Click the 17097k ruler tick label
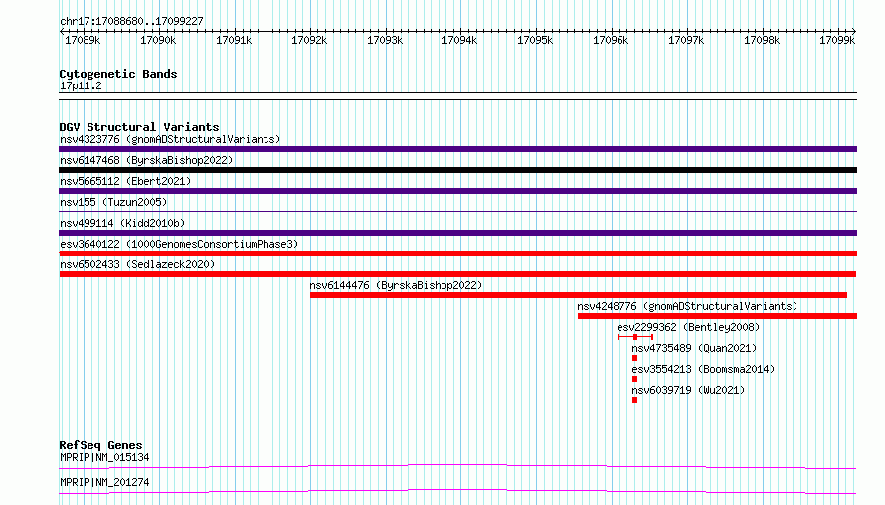 coord(686,40)
